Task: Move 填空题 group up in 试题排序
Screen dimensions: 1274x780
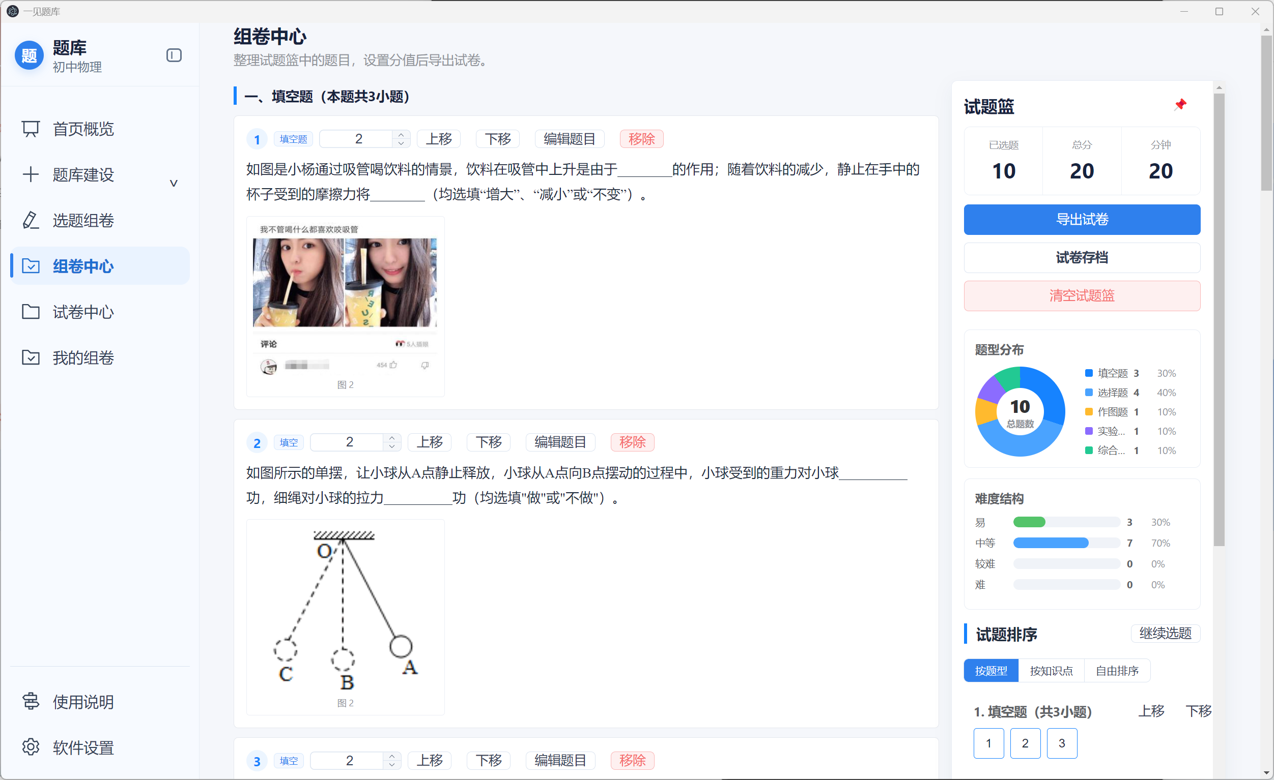Action: click(1151, 711)
